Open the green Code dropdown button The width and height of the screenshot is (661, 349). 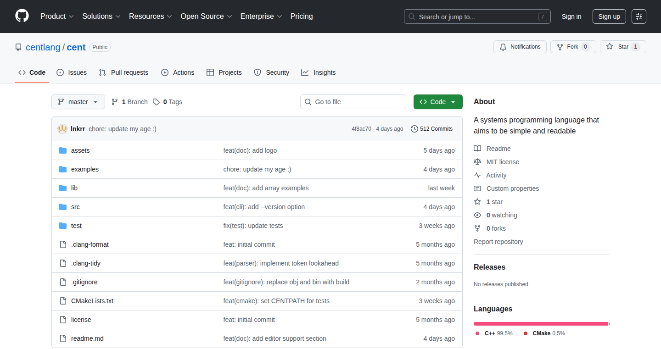coord(438,102)
